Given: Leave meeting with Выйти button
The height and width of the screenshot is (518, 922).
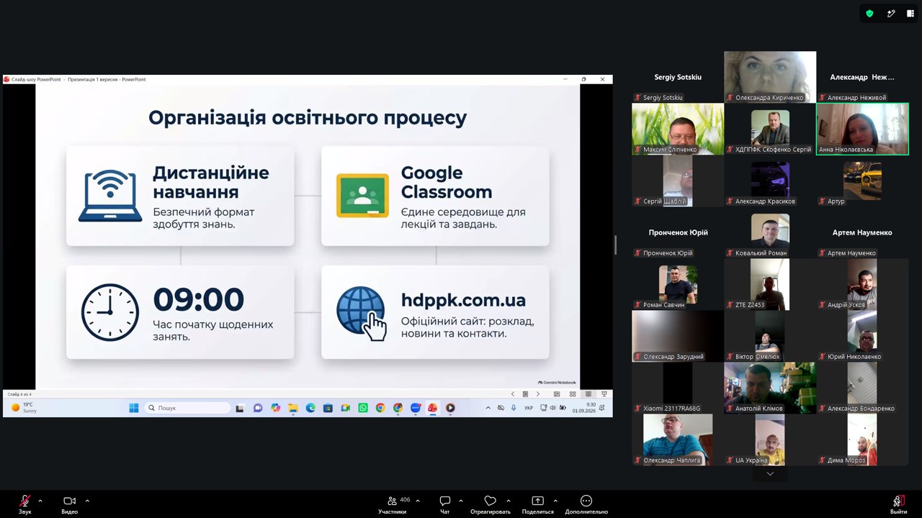Looking at the screenshot, I should (x=898, y=504).
